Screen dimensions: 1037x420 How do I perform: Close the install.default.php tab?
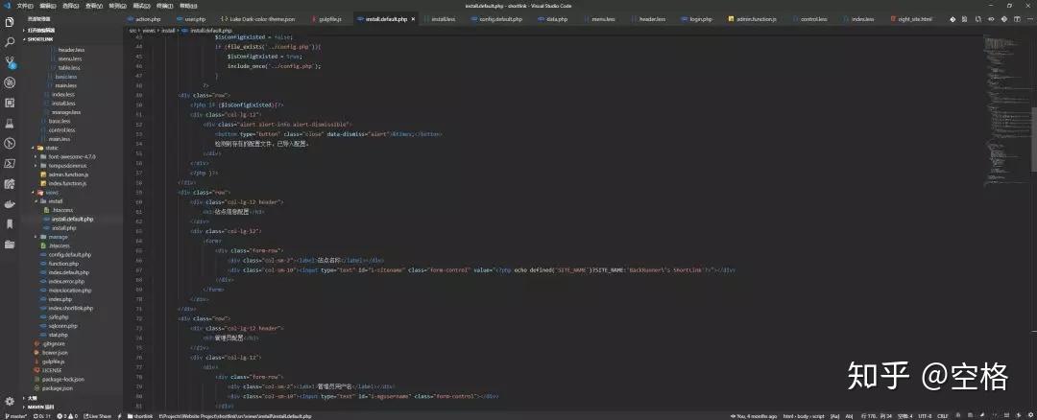[x=413, y=19]
